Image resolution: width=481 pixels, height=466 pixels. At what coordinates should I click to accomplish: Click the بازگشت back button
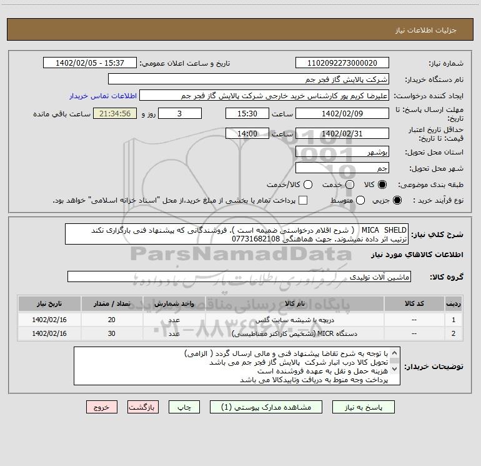[143, 407]
